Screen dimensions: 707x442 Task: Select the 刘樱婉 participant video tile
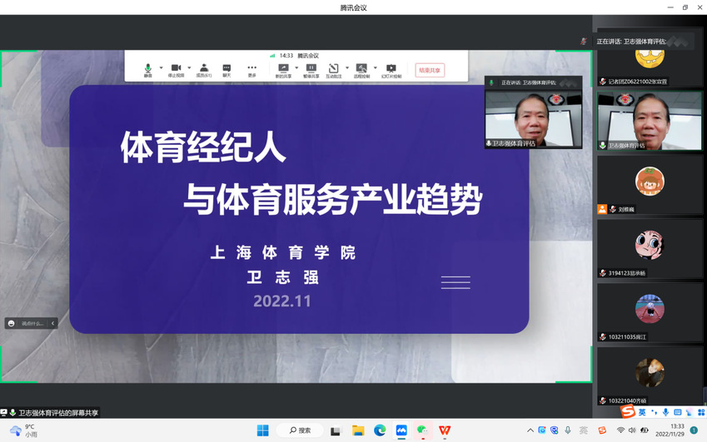[x=650, y=185]
